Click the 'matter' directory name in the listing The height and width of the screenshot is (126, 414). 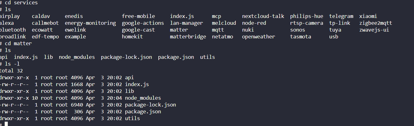pos(179,30)
